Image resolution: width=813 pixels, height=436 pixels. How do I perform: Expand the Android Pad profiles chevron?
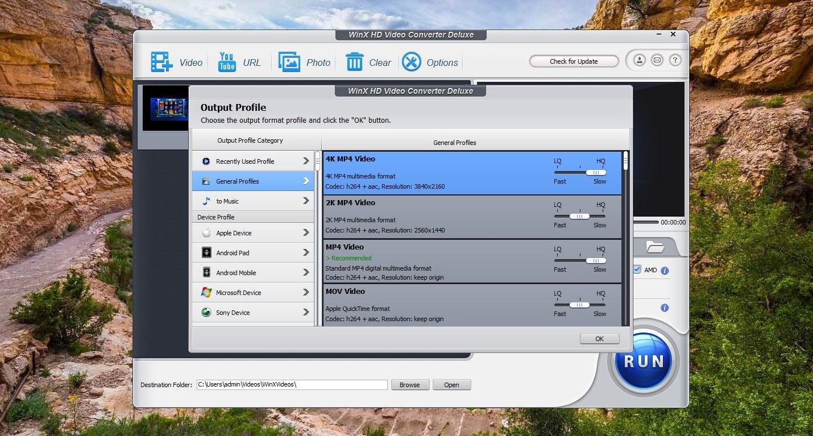(305, 252)
